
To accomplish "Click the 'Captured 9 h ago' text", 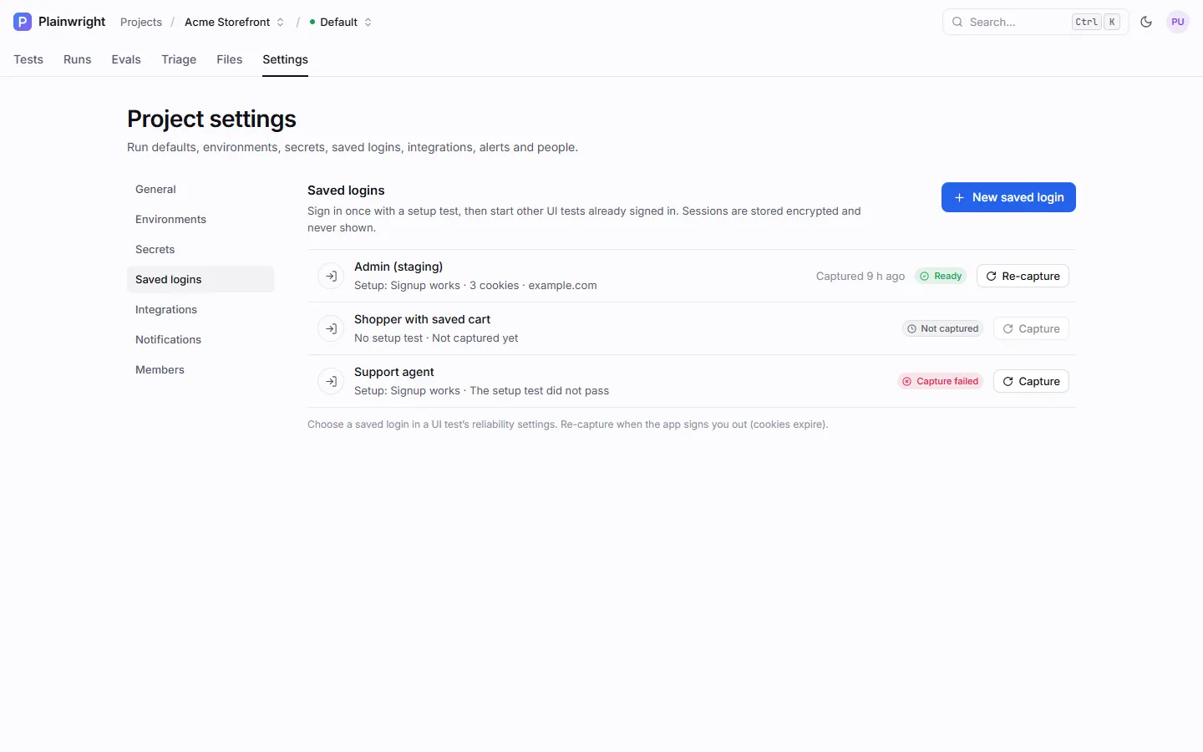I will pos(860,276).
